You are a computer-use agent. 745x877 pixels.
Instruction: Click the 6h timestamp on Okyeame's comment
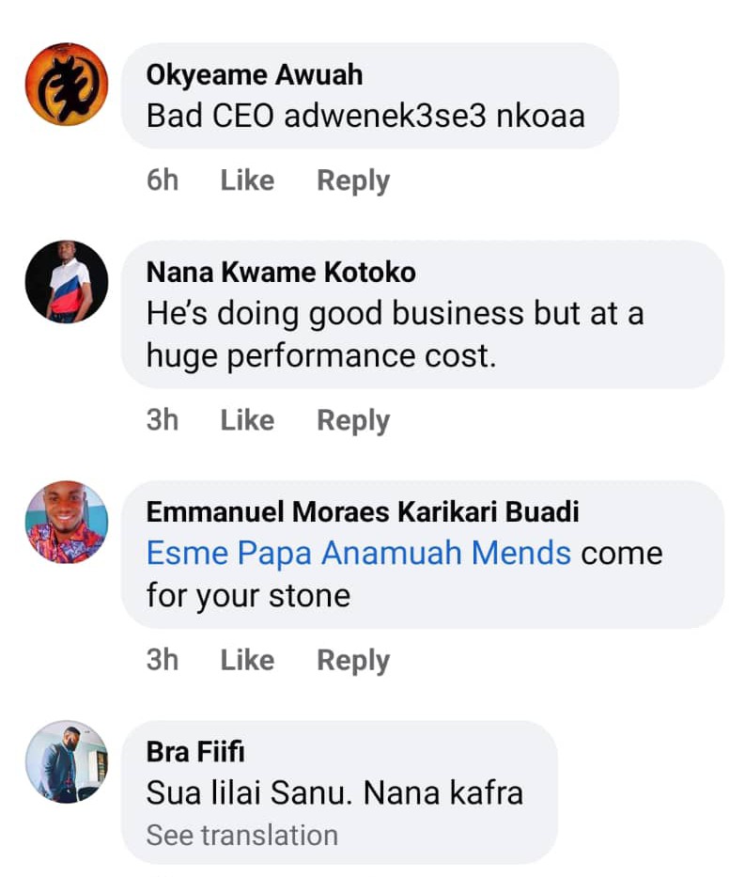(163, 180)
